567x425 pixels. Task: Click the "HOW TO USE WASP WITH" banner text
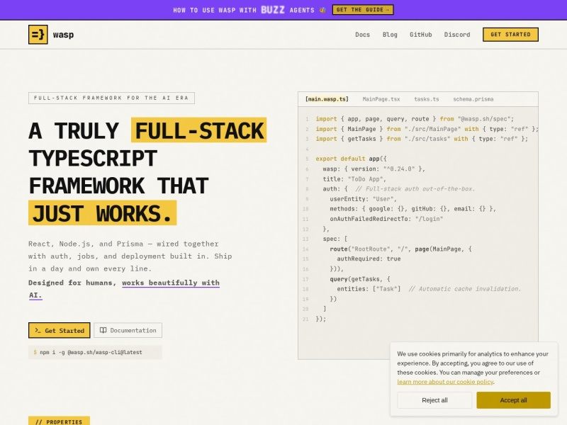(215, 10)
